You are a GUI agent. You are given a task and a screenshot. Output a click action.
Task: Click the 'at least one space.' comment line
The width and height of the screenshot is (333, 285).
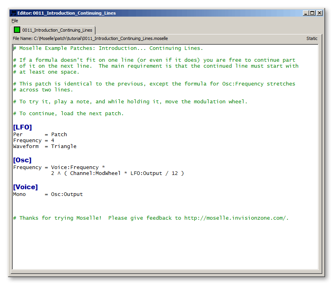46,72
